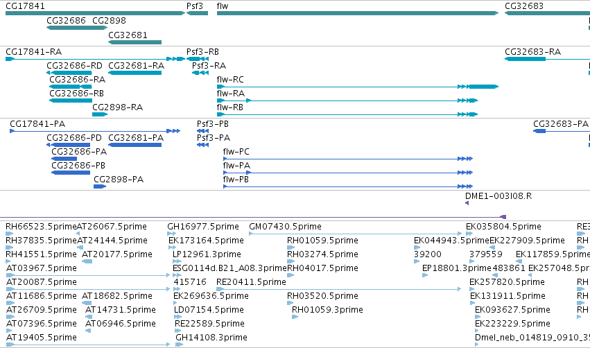Image resolution: width=590 pixels, height=348 pixels.
Task: Select the Psf3-RB transcript label
Action: pos(203,52)
